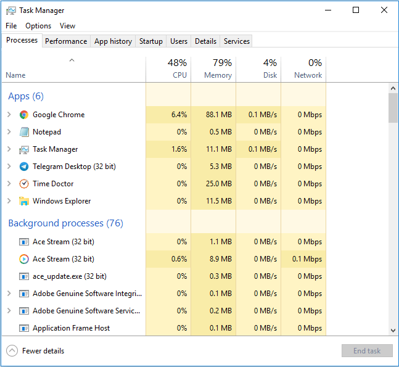
Task: Select the Time Doctor icon
Action: (24, 184)
